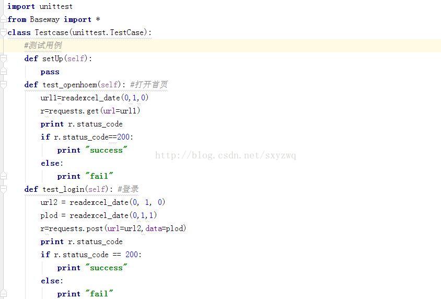Click 'if r.status_code==200:' without spaces

pos(87,137)
